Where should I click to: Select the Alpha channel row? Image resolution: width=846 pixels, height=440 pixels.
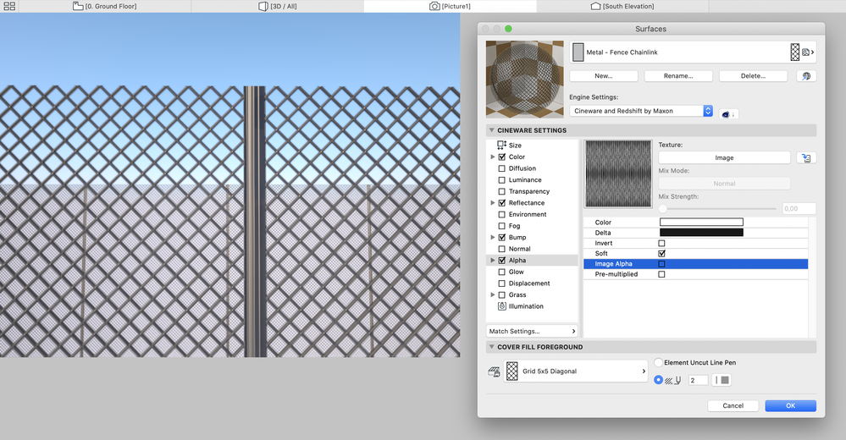click(532, 261)
